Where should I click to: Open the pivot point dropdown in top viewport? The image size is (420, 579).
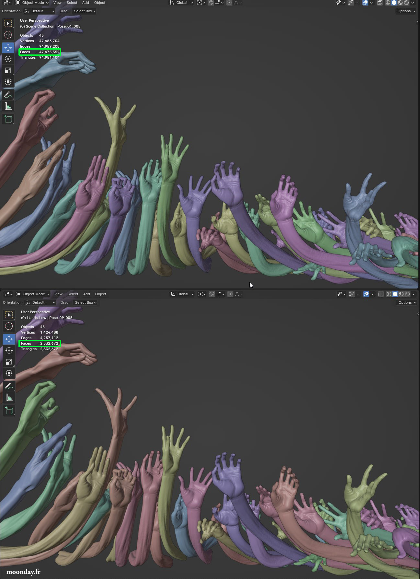click(201, 3)
